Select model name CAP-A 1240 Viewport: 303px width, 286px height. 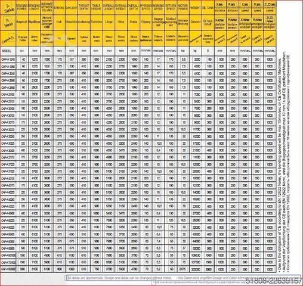tap(8, 60)
